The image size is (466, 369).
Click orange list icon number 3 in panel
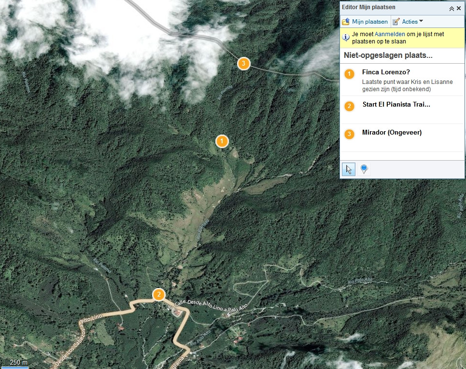(349, 134)
